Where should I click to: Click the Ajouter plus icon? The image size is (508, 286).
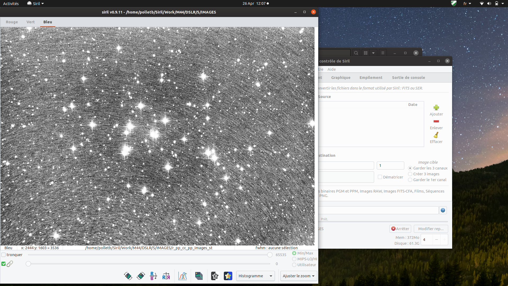coord(436,108)
